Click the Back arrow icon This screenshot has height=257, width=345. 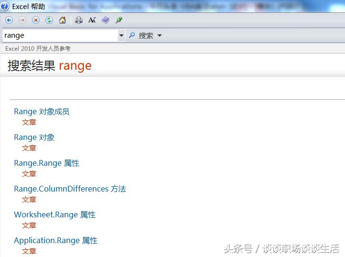point(9,20)
